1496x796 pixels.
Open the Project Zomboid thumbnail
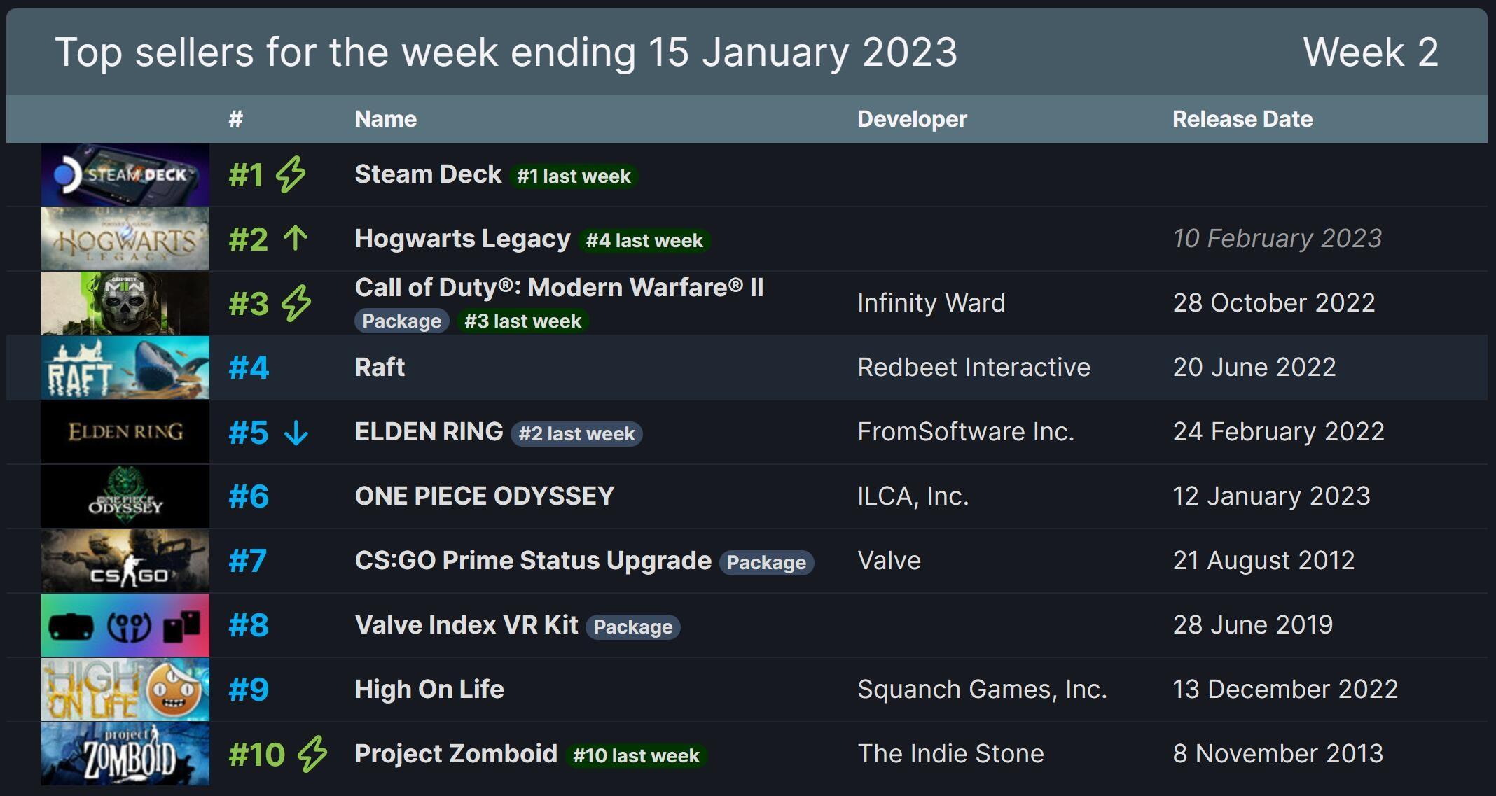125,754
